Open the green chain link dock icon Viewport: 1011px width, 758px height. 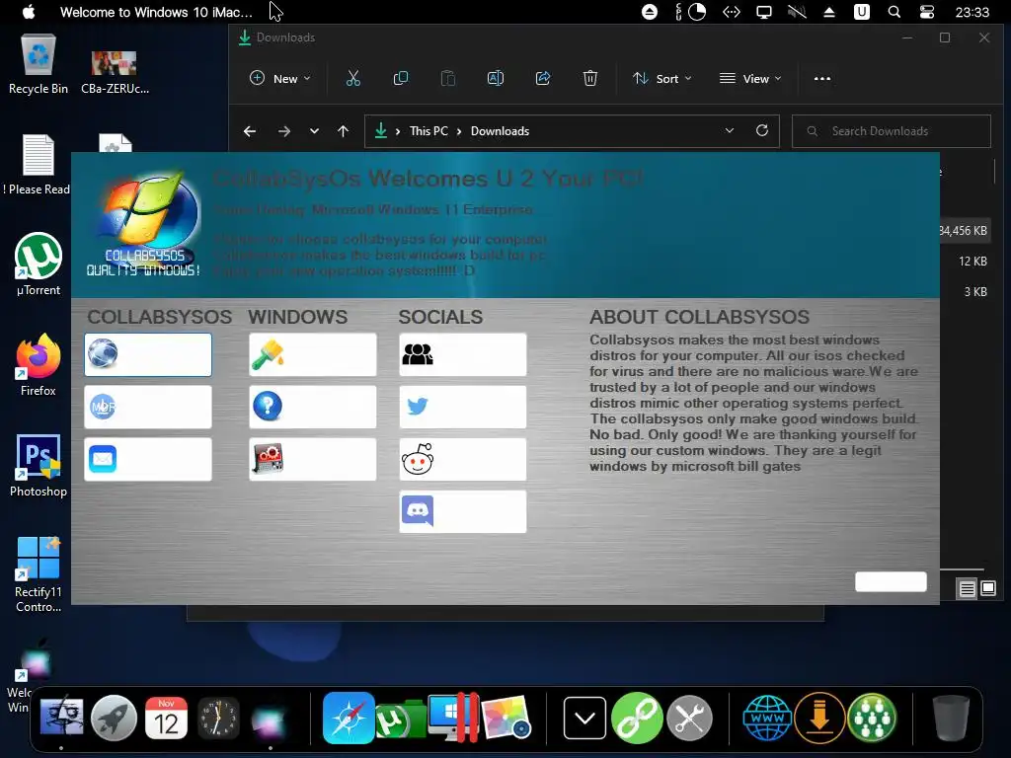637,719
